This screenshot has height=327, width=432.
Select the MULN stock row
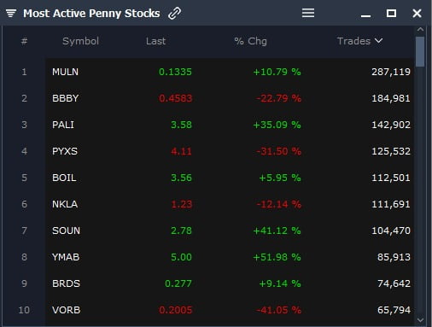tap(230, 72)
